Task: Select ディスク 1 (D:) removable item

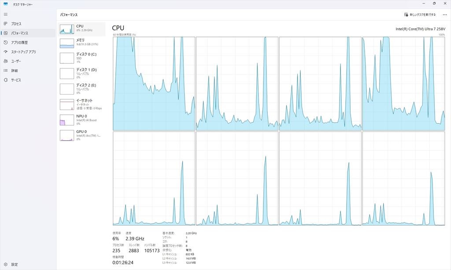Action: coord(81,73)
